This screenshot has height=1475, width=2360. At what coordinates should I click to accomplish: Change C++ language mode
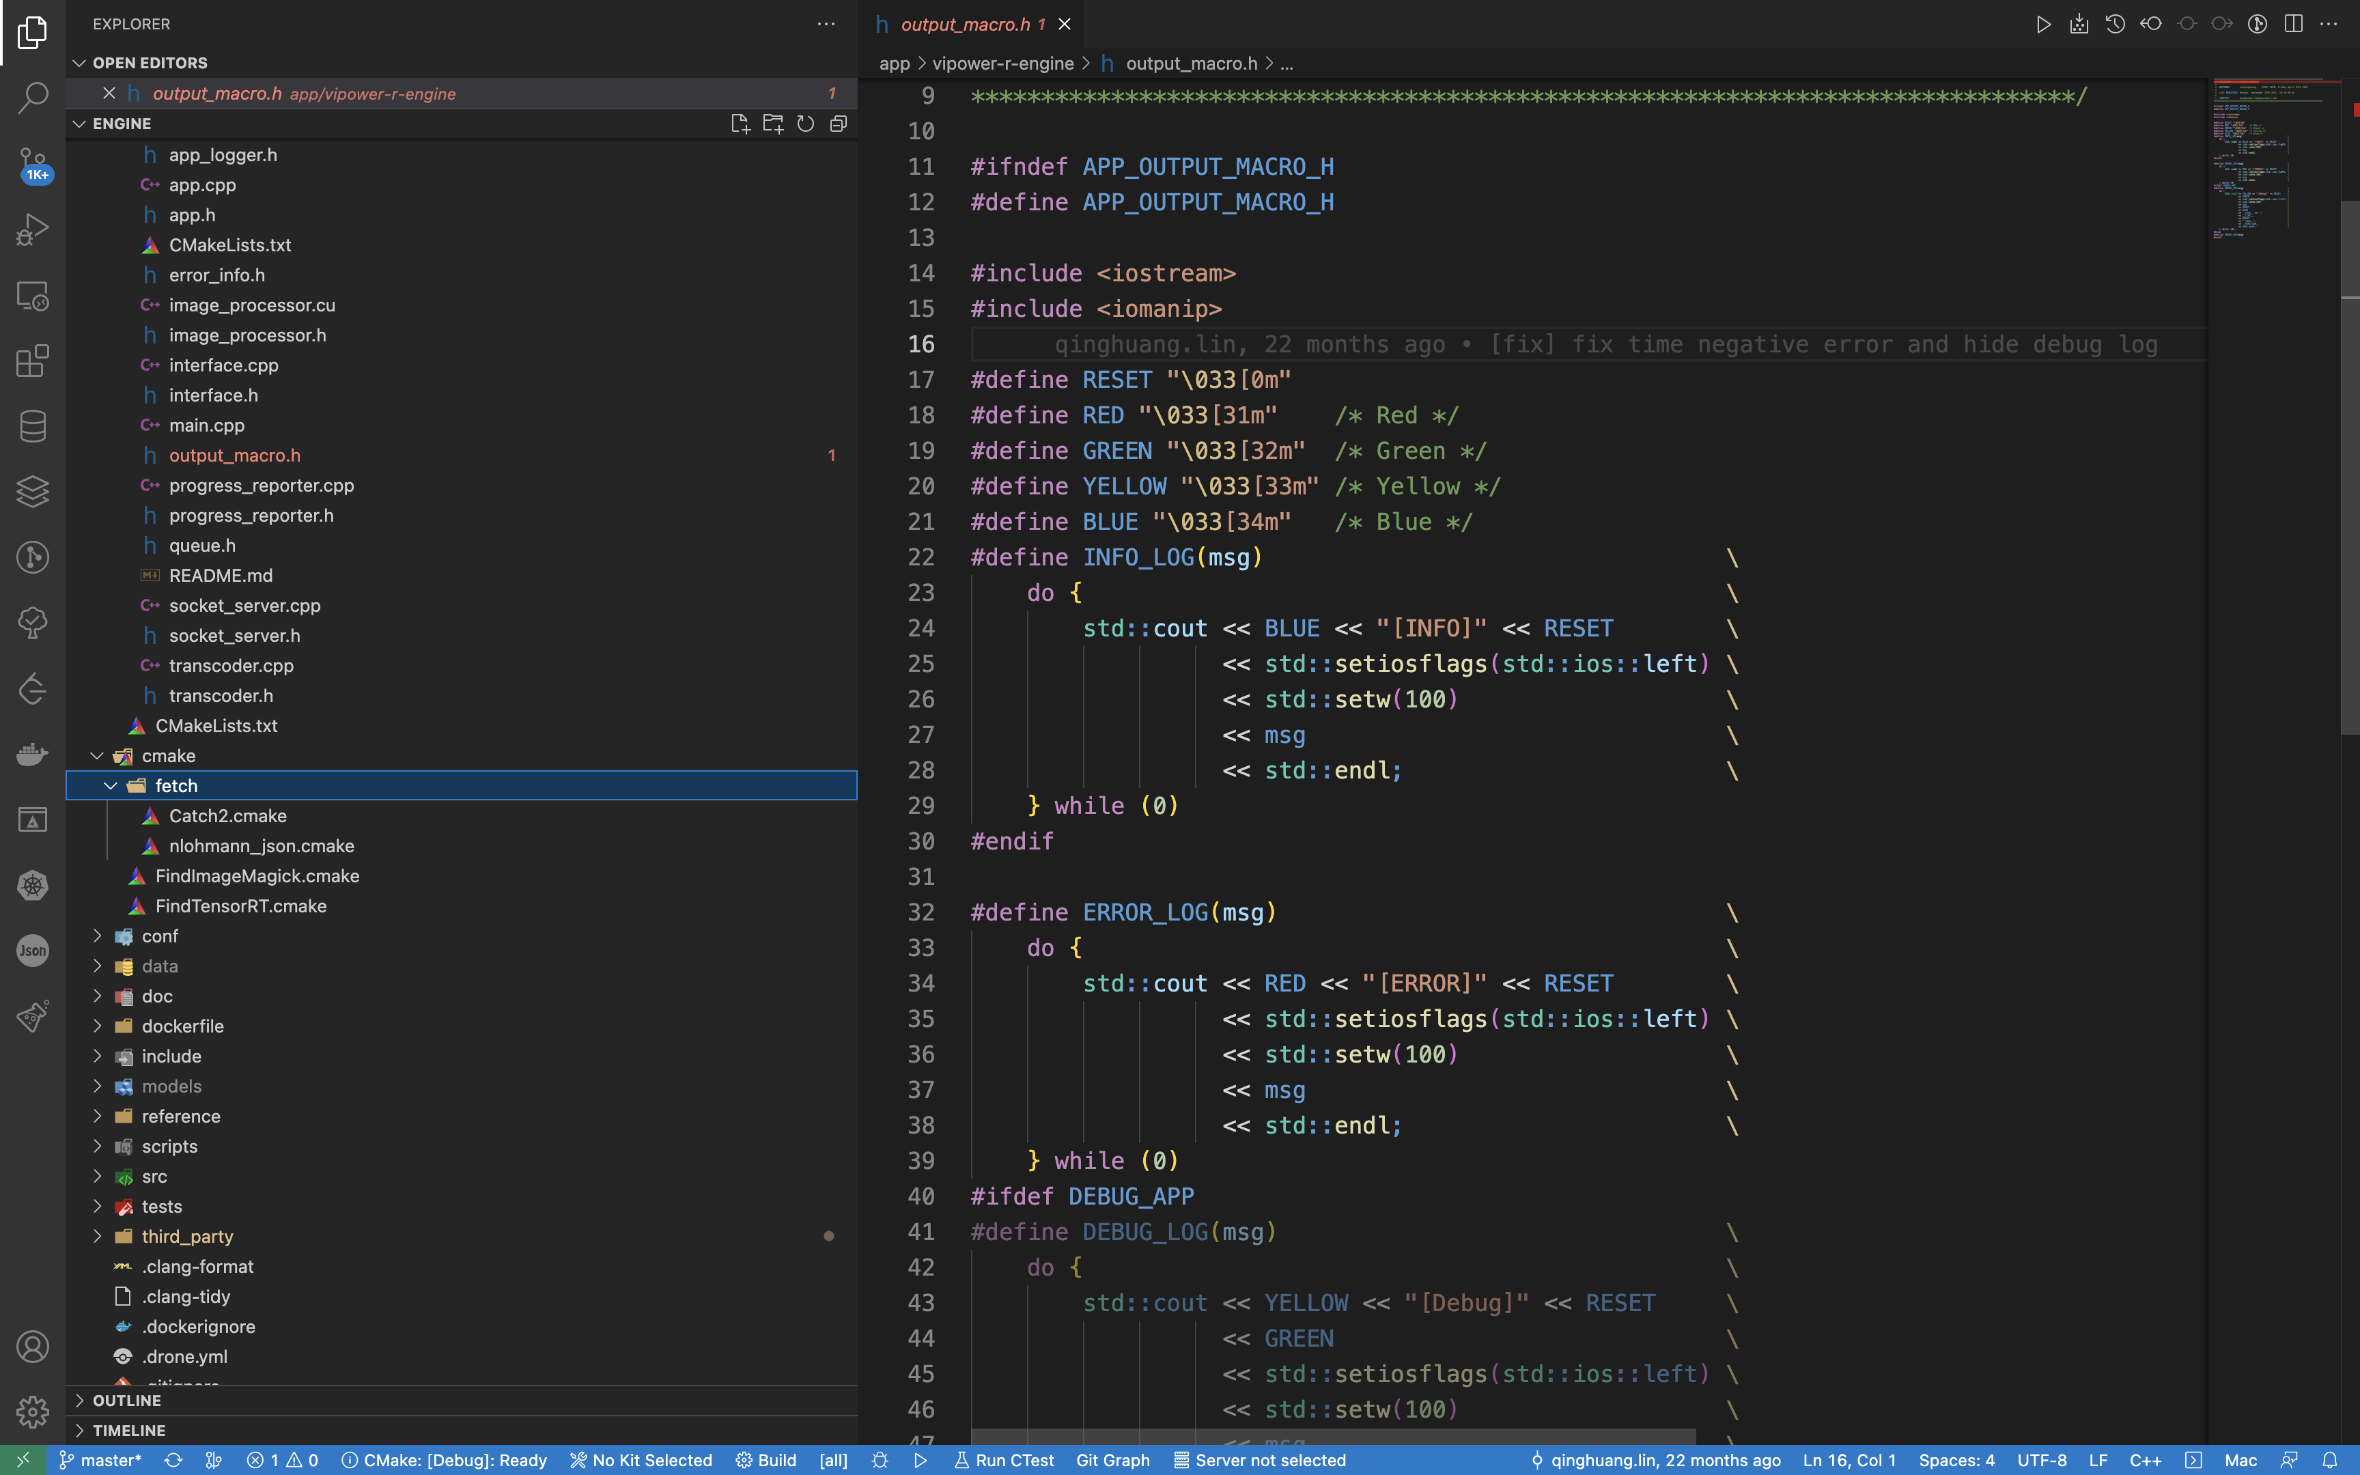point(2144,1461)
